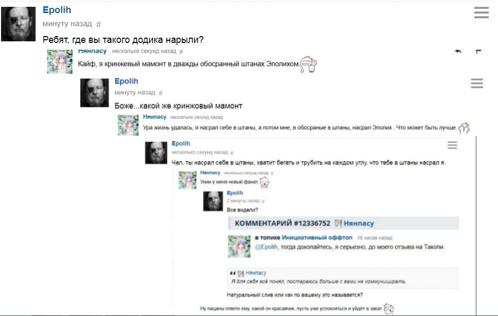Click Epolih avatar beside "Боже...какой же" comment
The width and height of the screenshot is (498, 316).
point(94,93)
